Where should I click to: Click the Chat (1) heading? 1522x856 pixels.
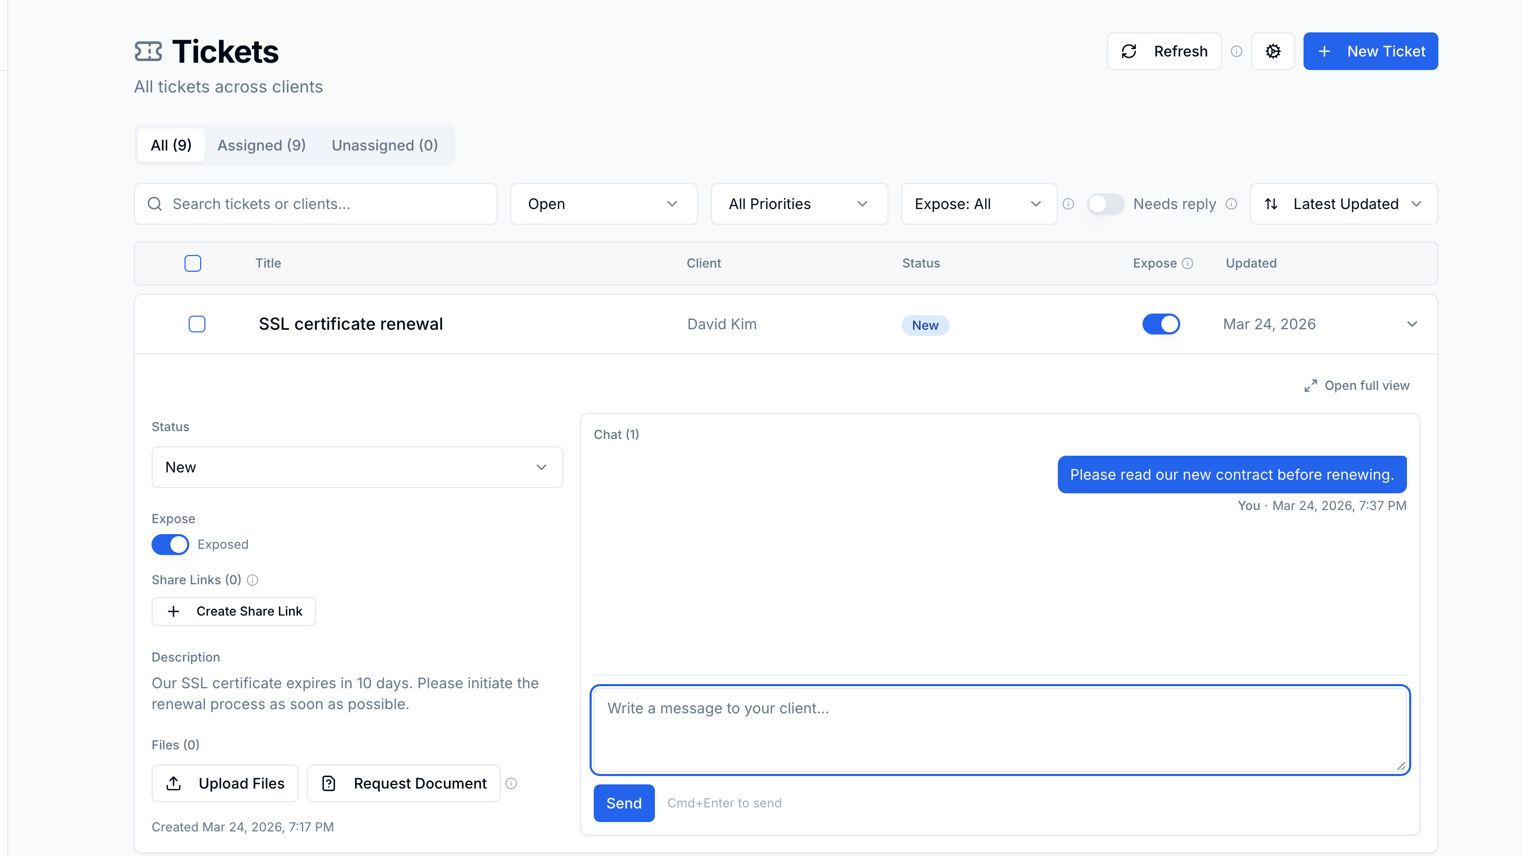[x=616, y=435]
